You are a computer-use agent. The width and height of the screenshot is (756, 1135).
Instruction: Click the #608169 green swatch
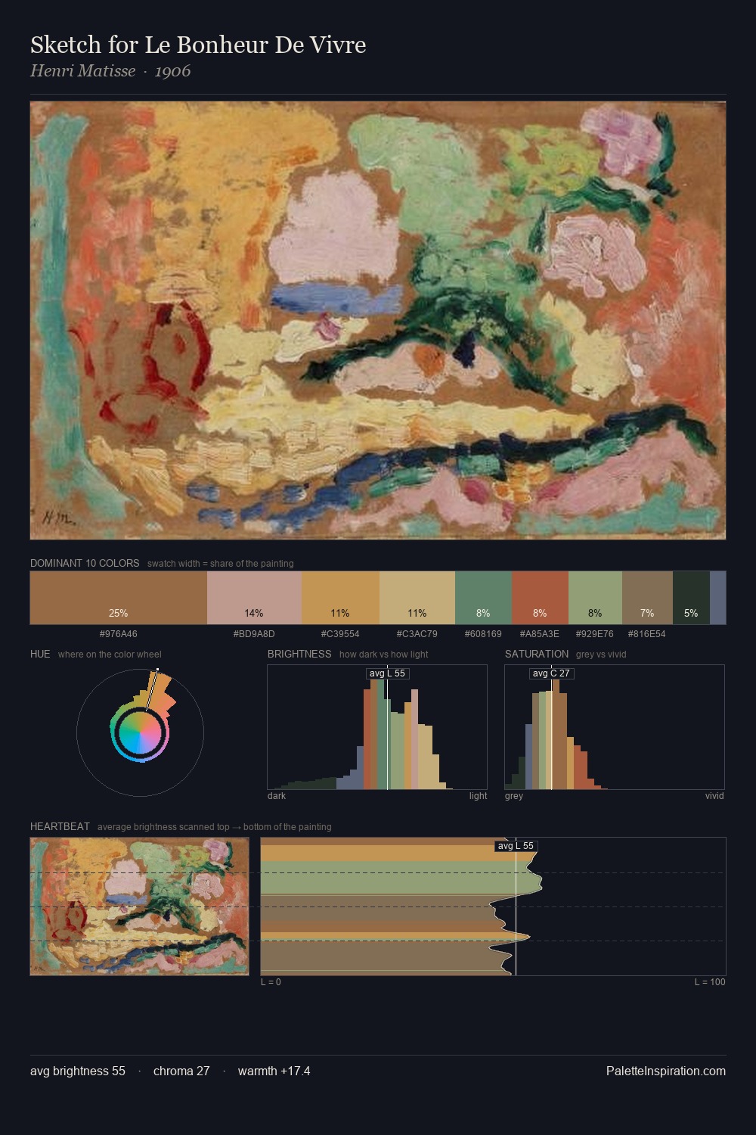tap(483, 598)
